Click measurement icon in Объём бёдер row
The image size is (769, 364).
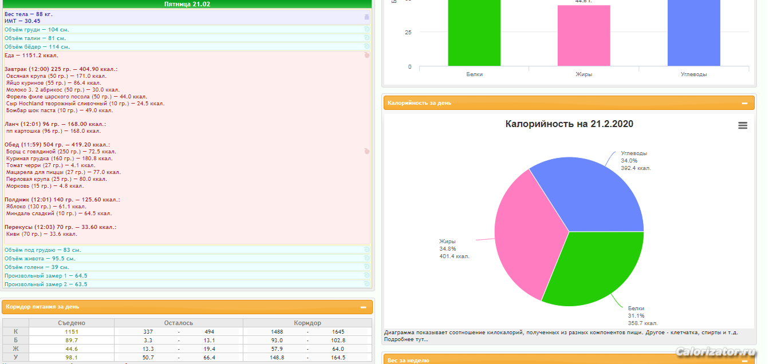[x=366, y=46]
